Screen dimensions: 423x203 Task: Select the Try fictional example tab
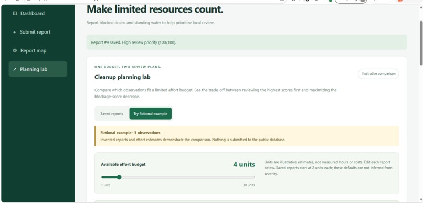(150, 114)
